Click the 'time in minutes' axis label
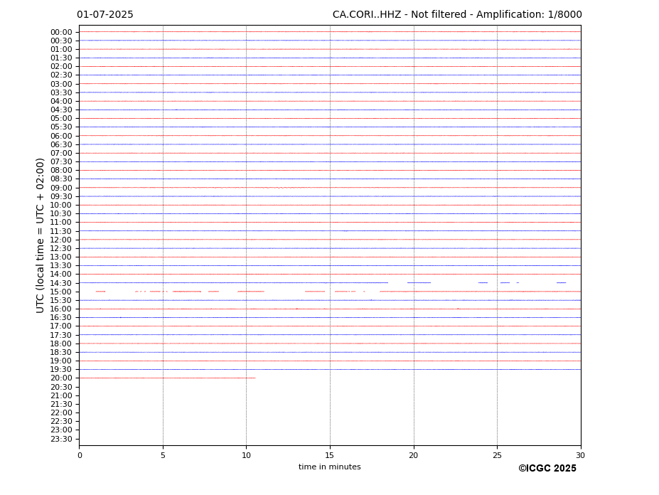 330,467
